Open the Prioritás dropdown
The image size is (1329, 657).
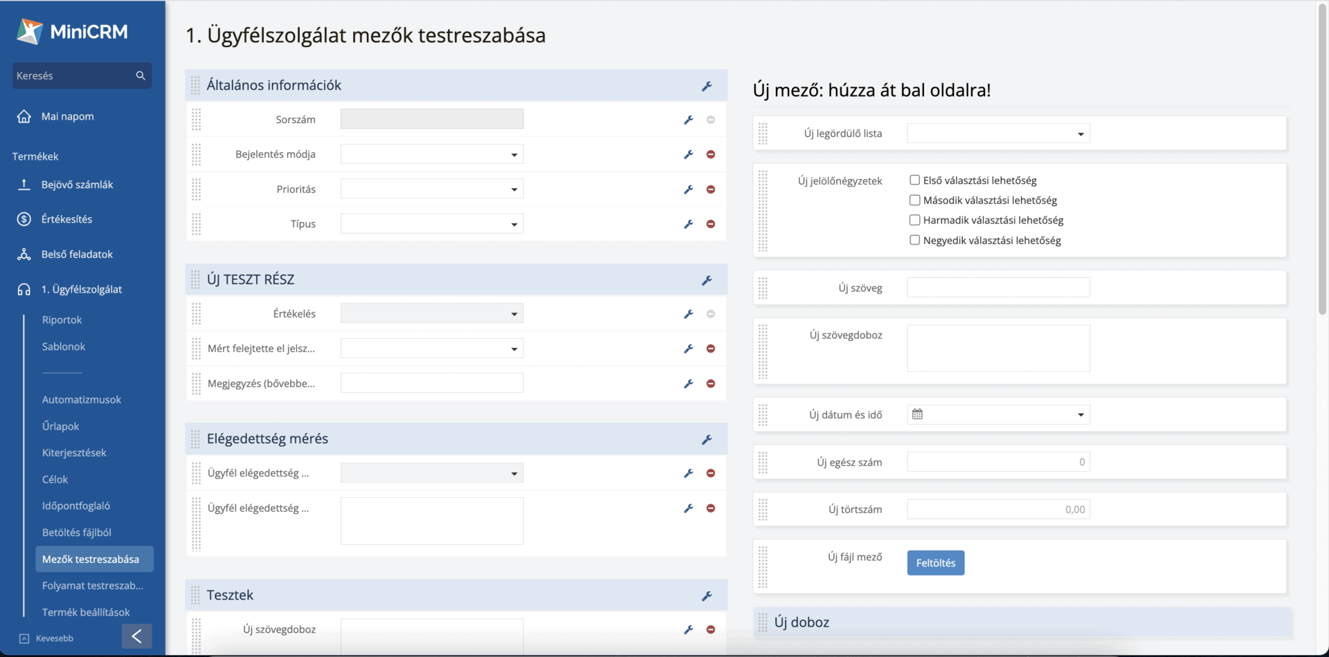432,189
